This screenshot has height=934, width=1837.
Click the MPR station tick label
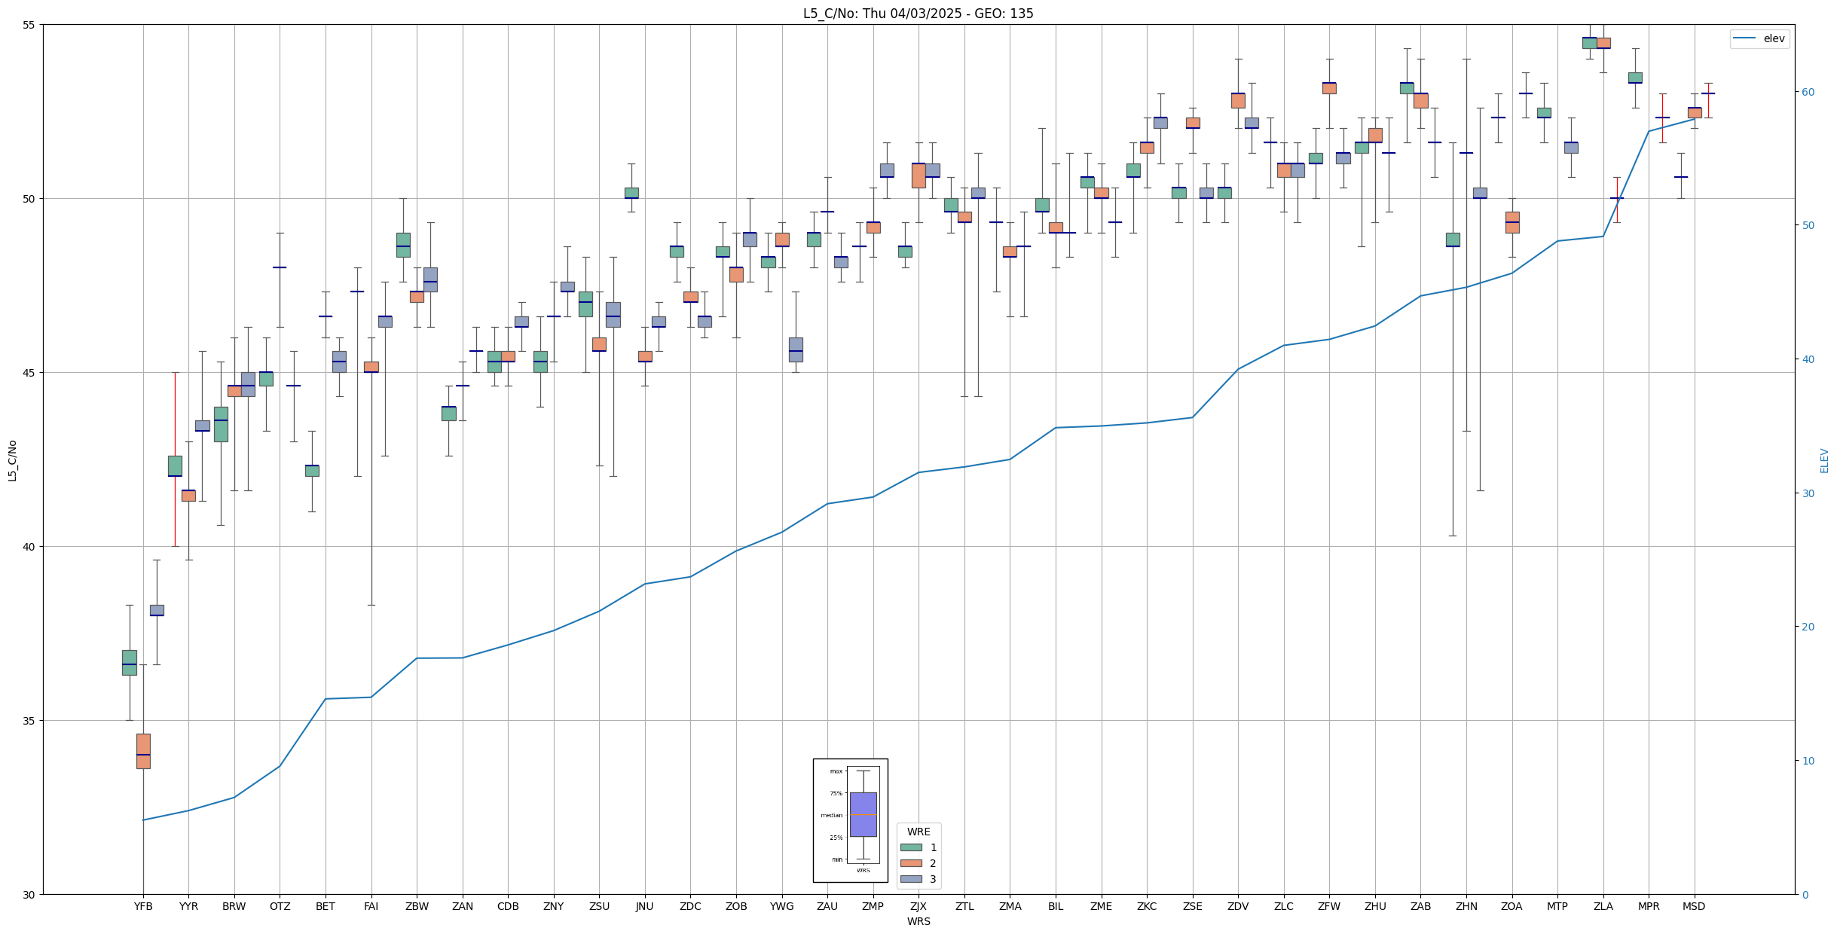coord(1649,906)
